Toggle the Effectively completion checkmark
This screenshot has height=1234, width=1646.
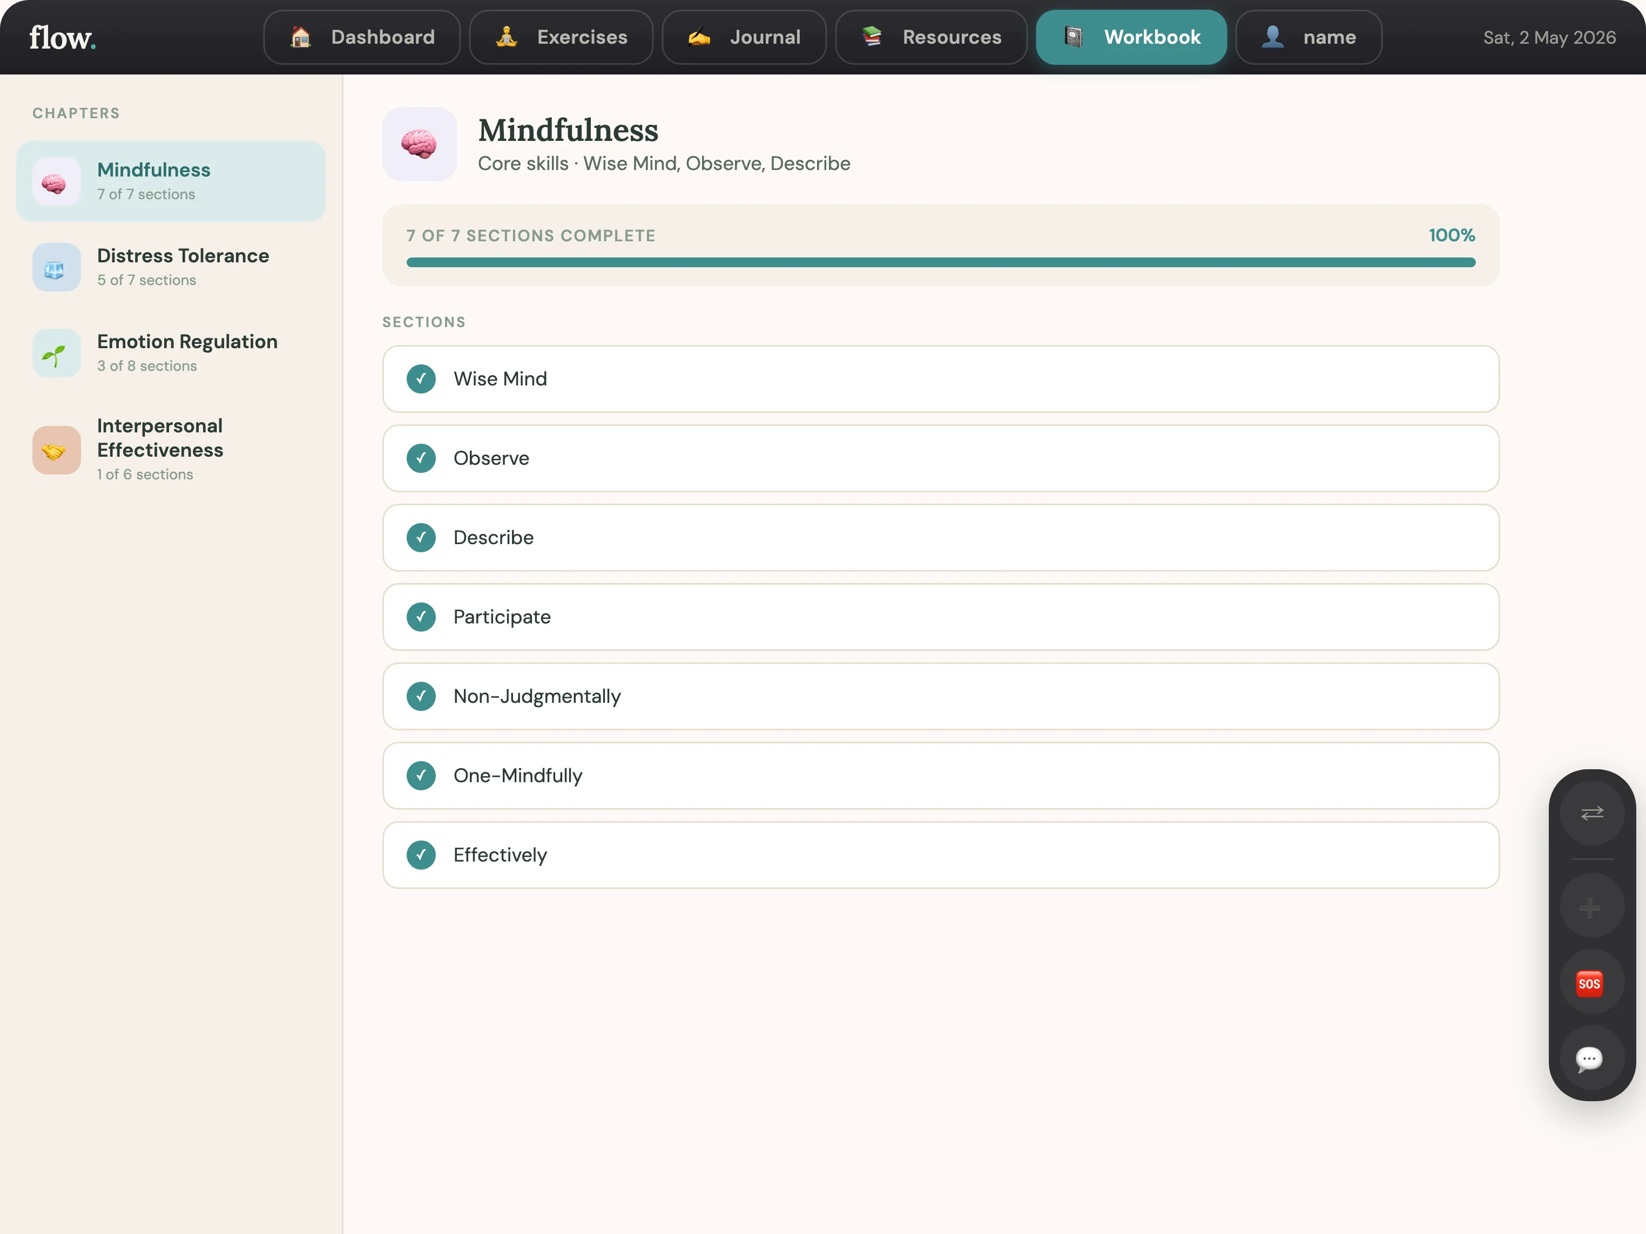(421, 855)
